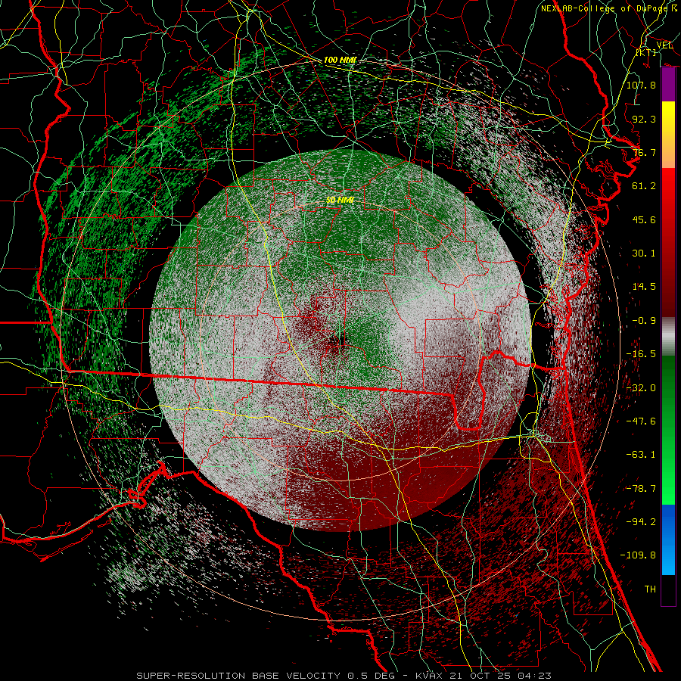The image size is (681, 681).
Task: Click the 50 NMI range ring label
Action: pos(340,201)
